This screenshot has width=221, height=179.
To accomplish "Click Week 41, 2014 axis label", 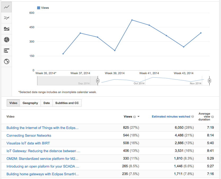I will (149, 73).
